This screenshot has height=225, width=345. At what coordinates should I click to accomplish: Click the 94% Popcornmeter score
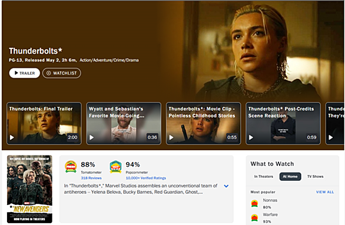[132, 164]
